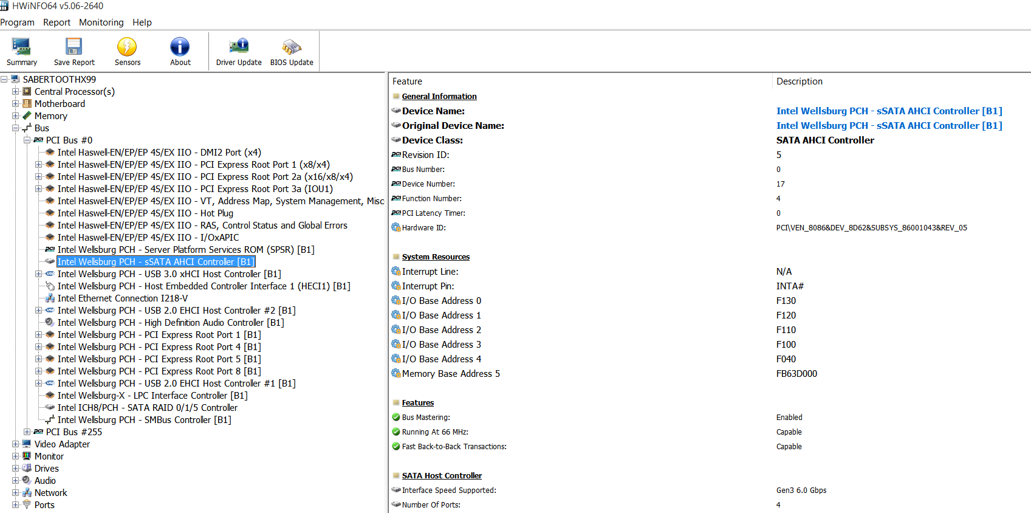Click the Hardware ID value text
This screenshot has height=513, width=1031.
[x=871, y=228]
